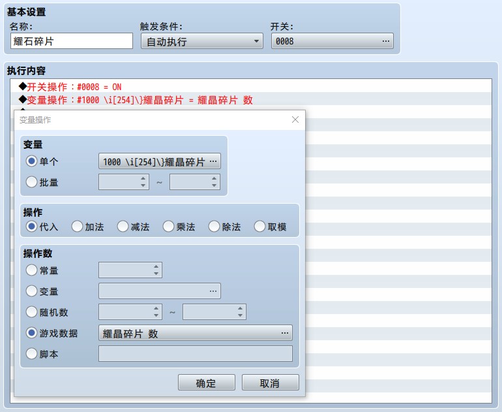Choose the 取模 operation
The height and width of the screenshot is (412, 502).
point(259,227)
